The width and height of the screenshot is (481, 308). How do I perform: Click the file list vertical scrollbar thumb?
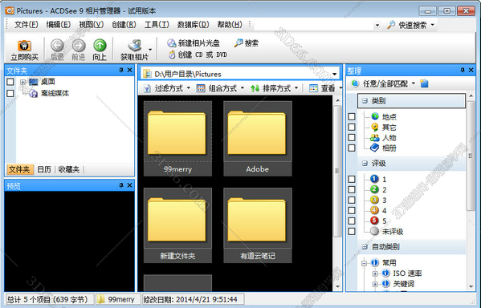(337, 171)
